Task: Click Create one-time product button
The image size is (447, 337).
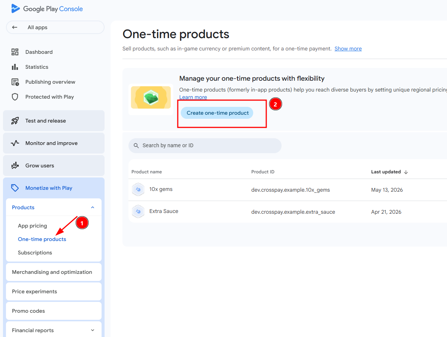Action: point(217,113)
